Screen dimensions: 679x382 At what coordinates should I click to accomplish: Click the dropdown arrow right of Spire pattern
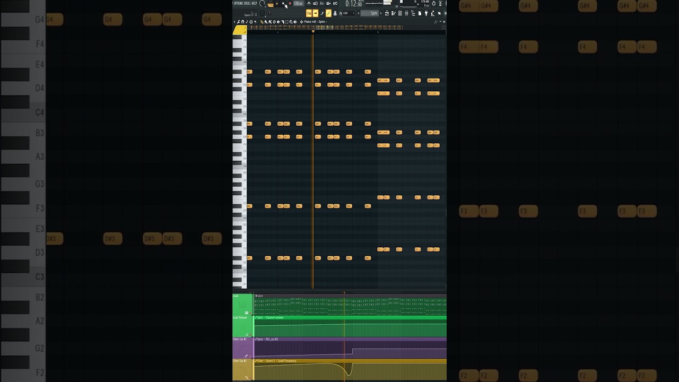pyautogui.click(x=381, y=13)
